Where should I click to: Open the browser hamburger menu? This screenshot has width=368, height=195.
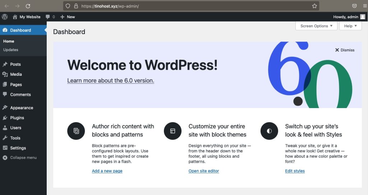coord(365,6)
